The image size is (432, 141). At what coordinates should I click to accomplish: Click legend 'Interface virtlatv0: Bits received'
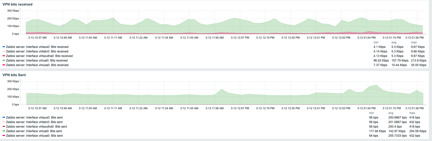click(x=37, y=51)
